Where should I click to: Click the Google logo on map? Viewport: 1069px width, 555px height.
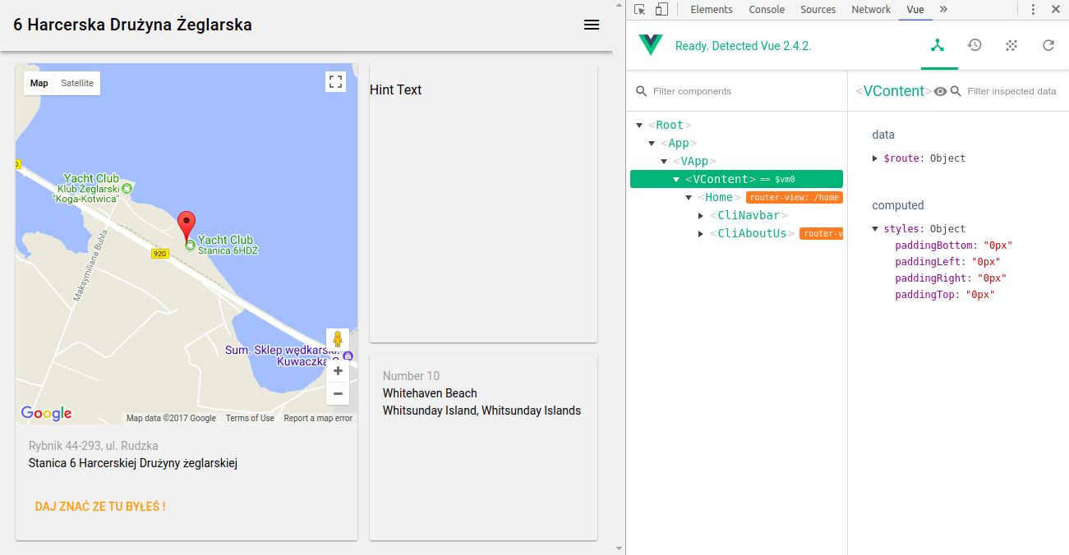47,413
